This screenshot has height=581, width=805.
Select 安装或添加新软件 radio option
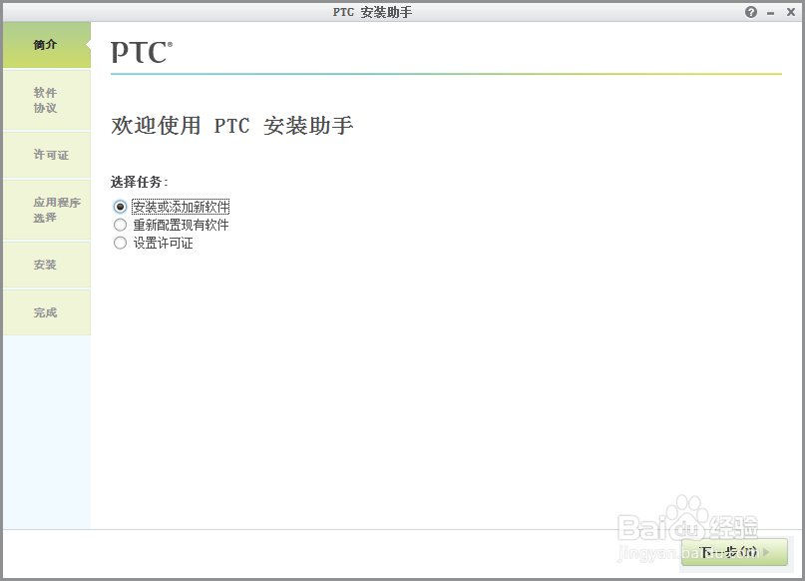[x=120, y=207]
